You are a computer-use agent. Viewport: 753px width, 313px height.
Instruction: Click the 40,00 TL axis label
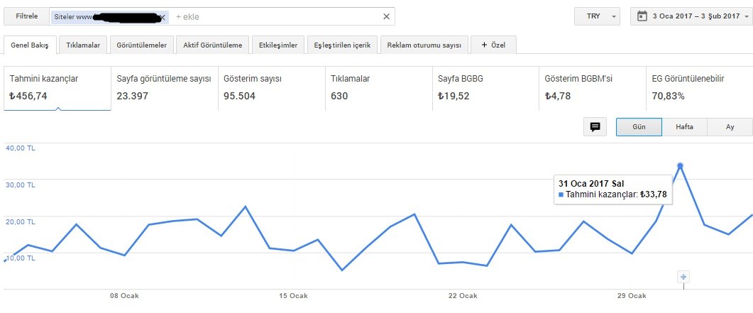20,148
